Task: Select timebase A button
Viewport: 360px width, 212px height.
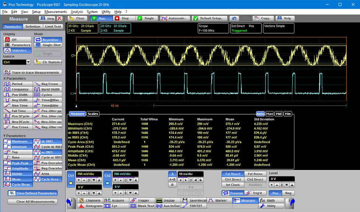Action: (172, 174)
